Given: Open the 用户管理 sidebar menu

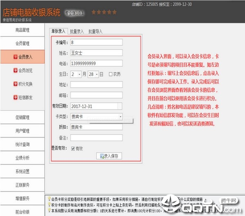Looking at the screenshot, I should pyautogui.click(x=22, y=131).
